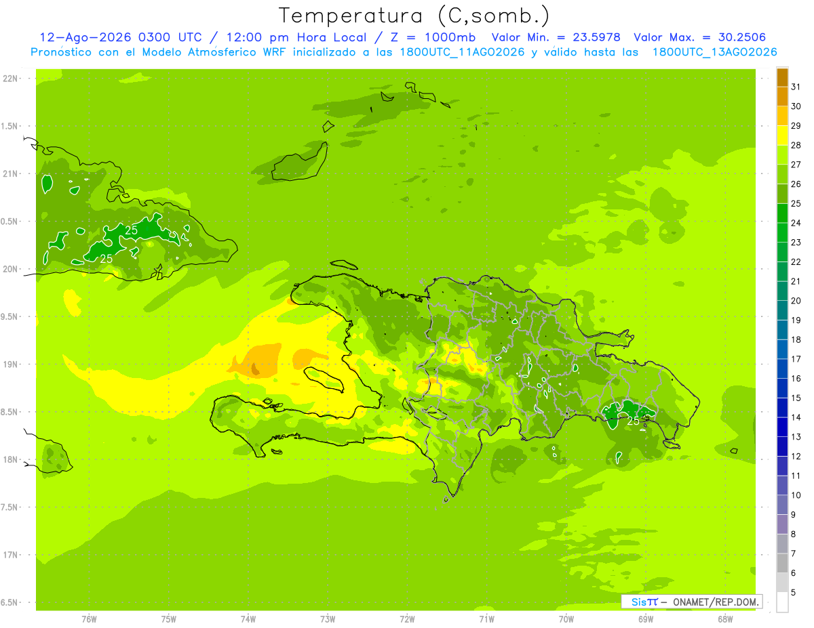This screenshot has width=814, height=628.
Task: Click the "17N" latitude label
Action: (x=10, y=555)
